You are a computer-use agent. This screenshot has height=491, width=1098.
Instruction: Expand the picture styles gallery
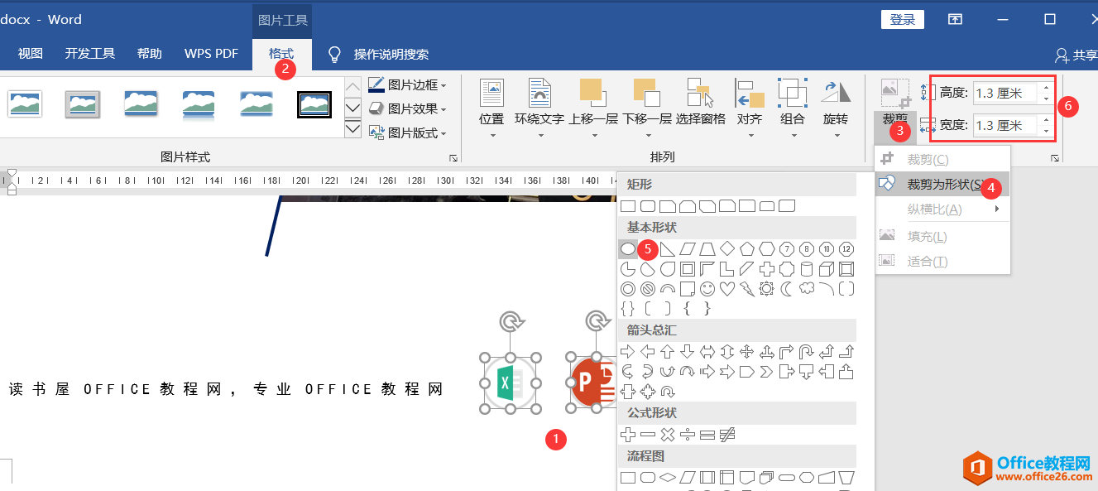(x=352, y=128)
